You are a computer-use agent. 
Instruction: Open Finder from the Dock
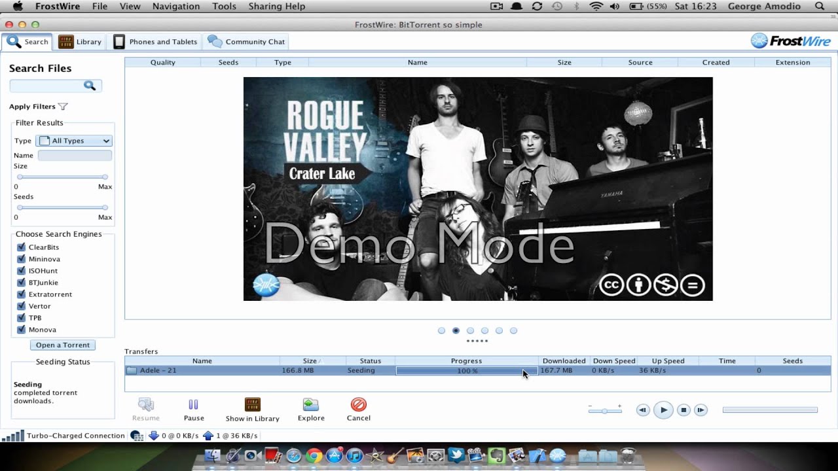pyautogui.click(x=213, y=456)
